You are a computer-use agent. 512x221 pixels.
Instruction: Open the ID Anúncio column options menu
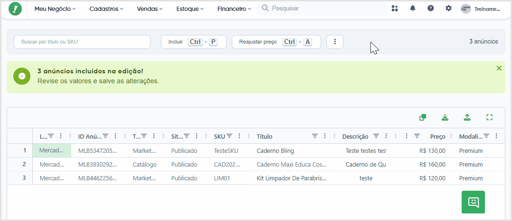(115, 136)
